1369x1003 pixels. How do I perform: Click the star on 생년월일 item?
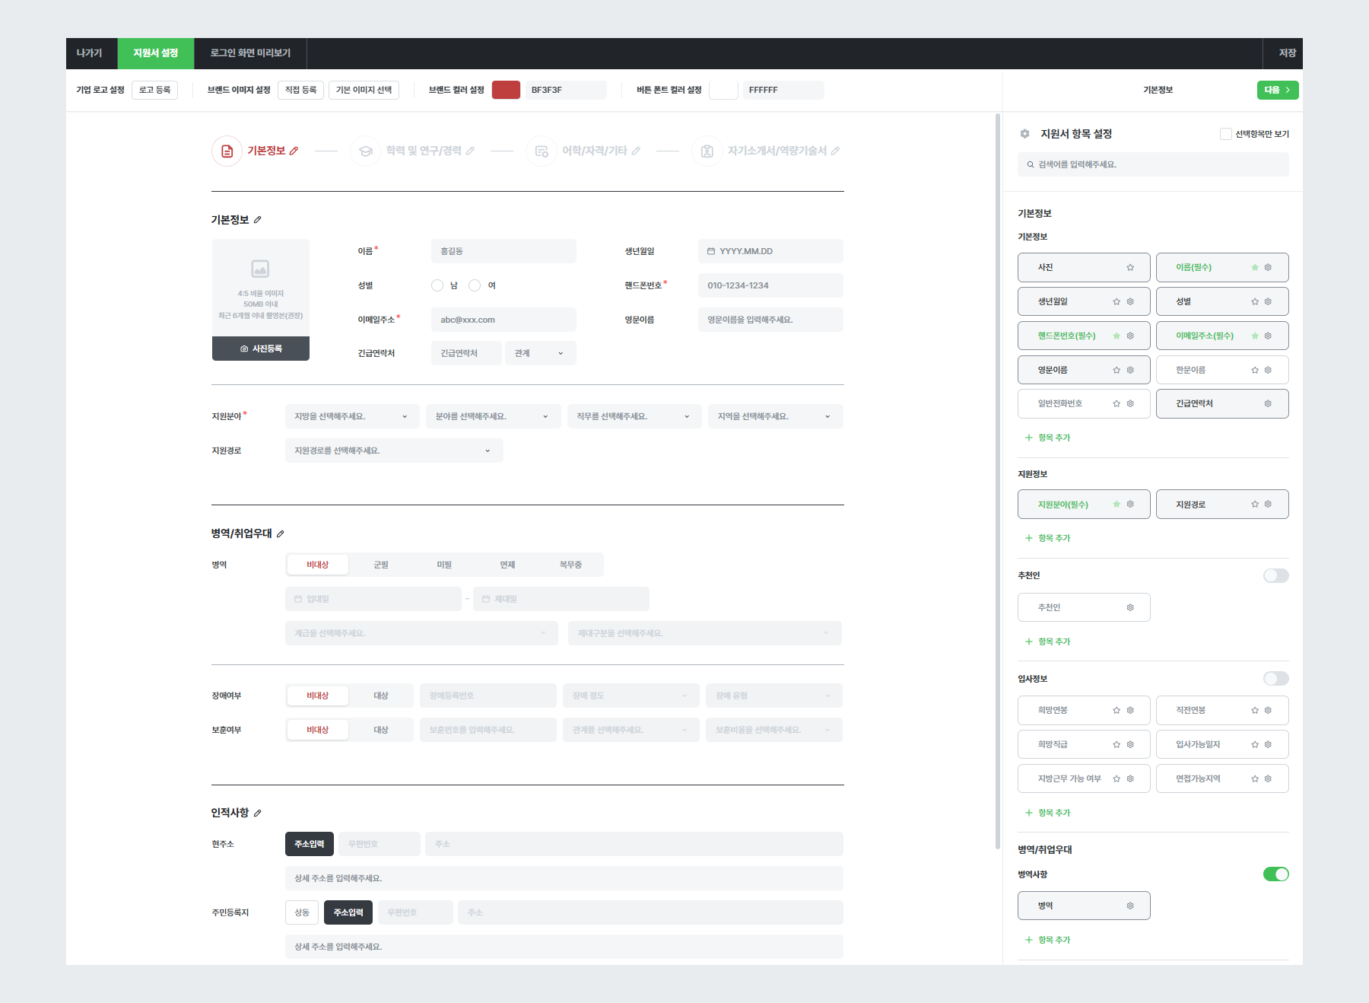click(x=1116, y=301)
